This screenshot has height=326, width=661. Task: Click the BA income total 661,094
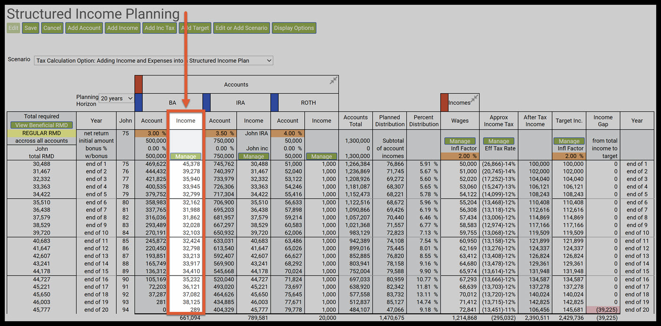[190, 318]
